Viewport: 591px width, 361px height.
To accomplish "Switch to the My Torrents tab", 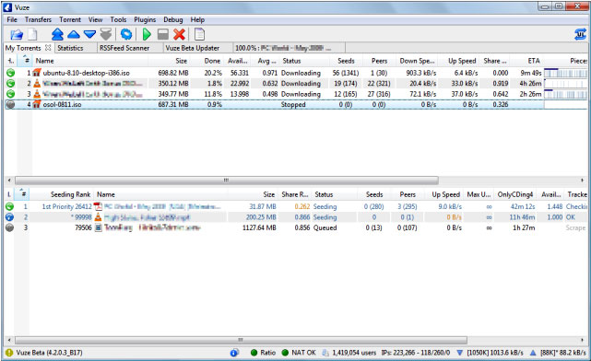I will coord(23,48).
